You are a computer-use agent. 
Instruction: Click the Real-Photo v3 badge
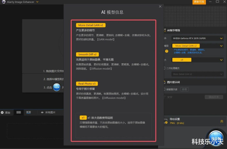[x=87, y=83]
